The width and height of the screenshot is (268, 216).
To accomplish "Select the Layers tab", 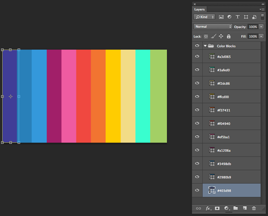I will click(x=199, y=9).
